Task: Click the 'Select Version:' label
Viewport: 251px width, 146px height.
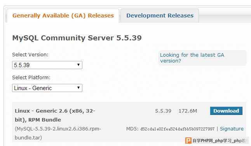Action: pyautogui.click(x=30, y=55)
